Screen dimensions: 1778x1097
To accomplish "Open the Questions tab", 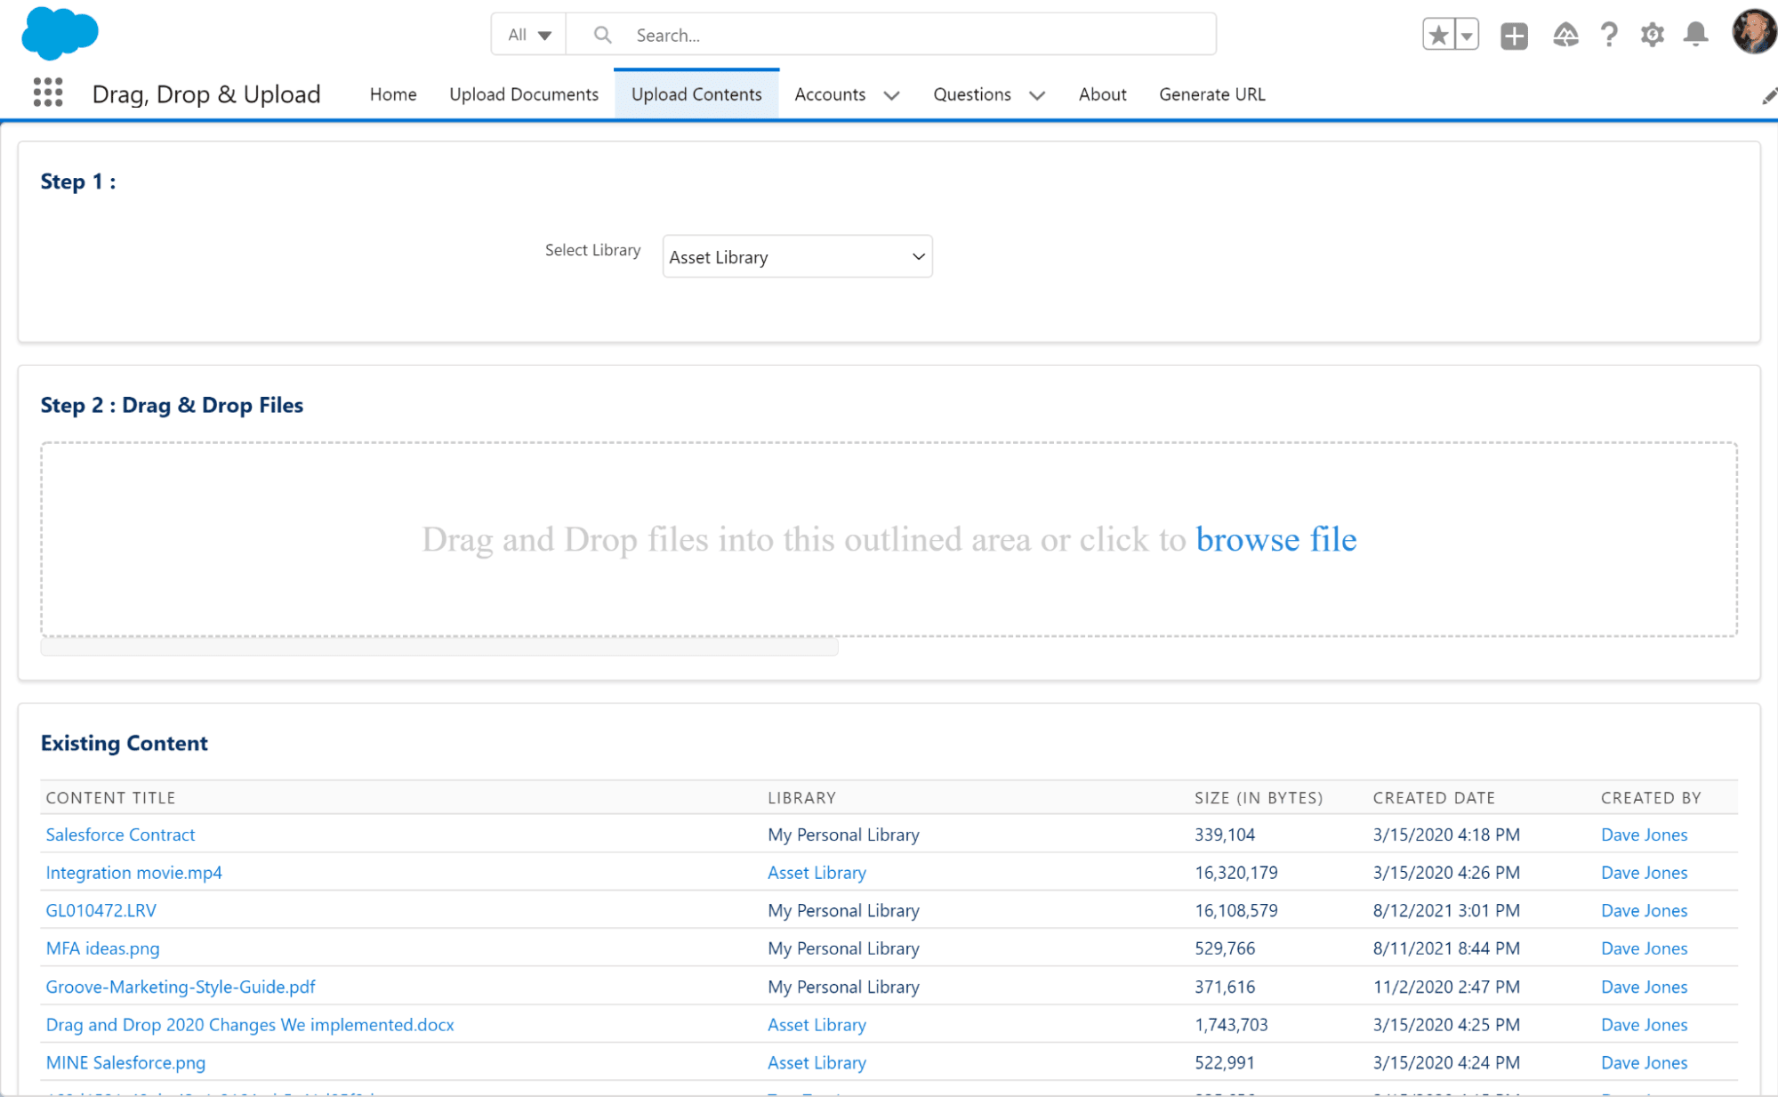I will point(972,94).
